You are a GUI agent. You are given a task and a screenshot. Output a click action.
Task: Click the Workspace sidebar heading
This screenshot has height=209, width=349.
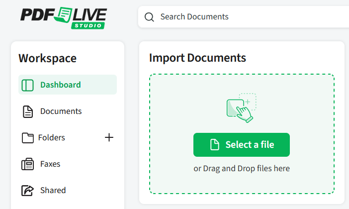click(x=47, y=58)
